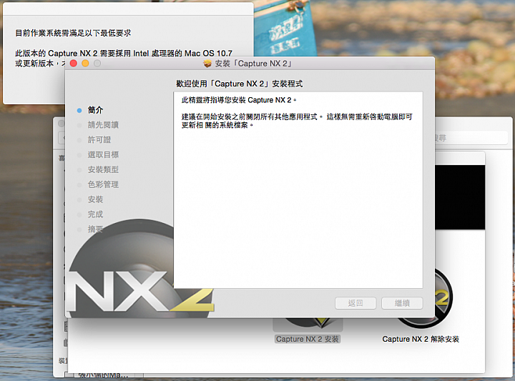The height and width of the screenshot is (381, 515).
Task: Click the 返回 (Go Back) button
Action: click(355, 303)
